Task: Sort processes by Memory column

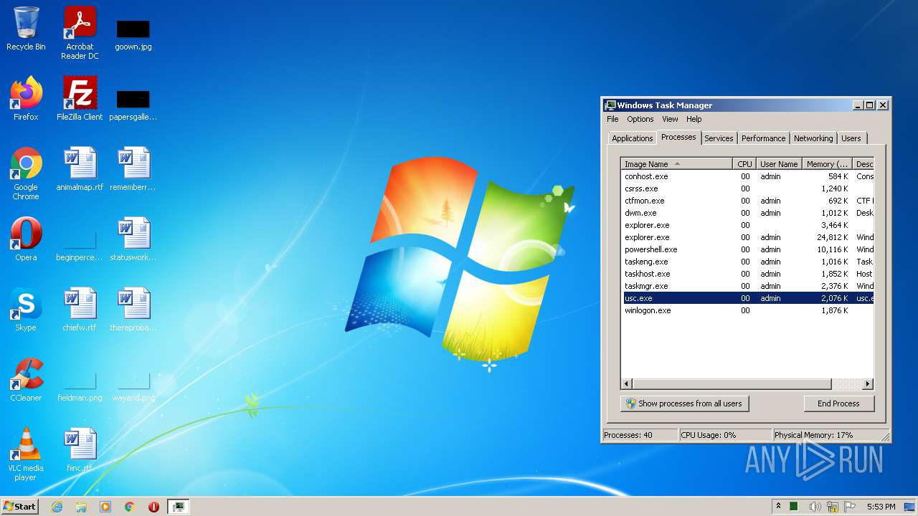Action: tap(826, 164)
